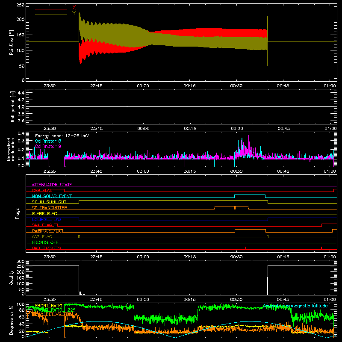342x342 pixels.
Task: Select the SAA_FLAG label
Action: pos(42,225)
